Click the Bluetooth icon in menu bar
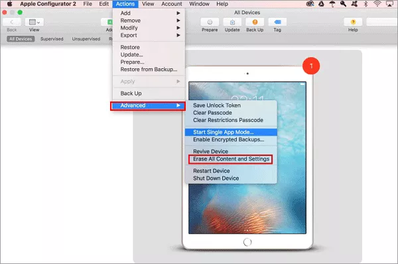This screenshot has height=264, width=398. (365, 4)
